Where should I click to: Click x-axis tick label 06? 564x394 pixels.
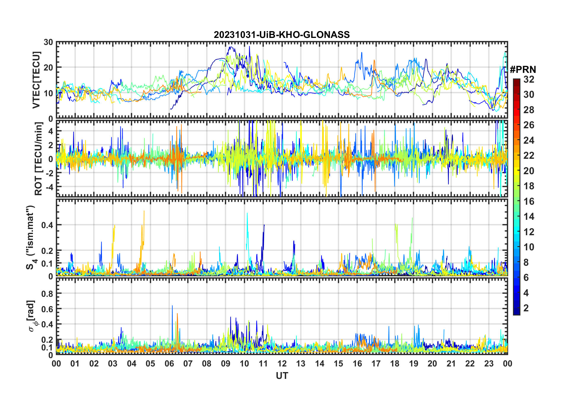pos(169,363)
